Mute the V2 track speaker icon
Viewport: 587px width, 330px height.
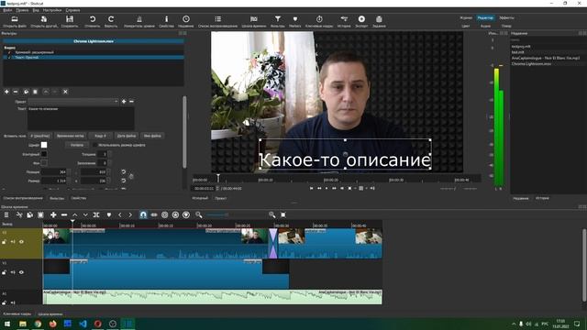click(x=13, y=242)
